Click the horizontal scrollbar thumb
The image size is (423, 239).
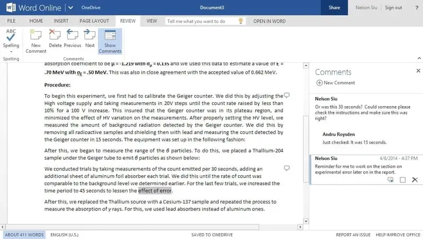pos(132,227)
